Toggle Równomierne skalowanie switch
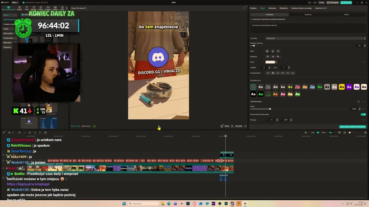 (363, 114)
